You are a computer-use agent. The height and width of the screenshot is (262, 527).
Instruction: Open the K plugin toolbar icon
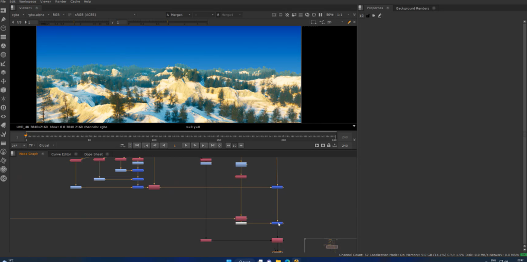(x=4, y=178)
